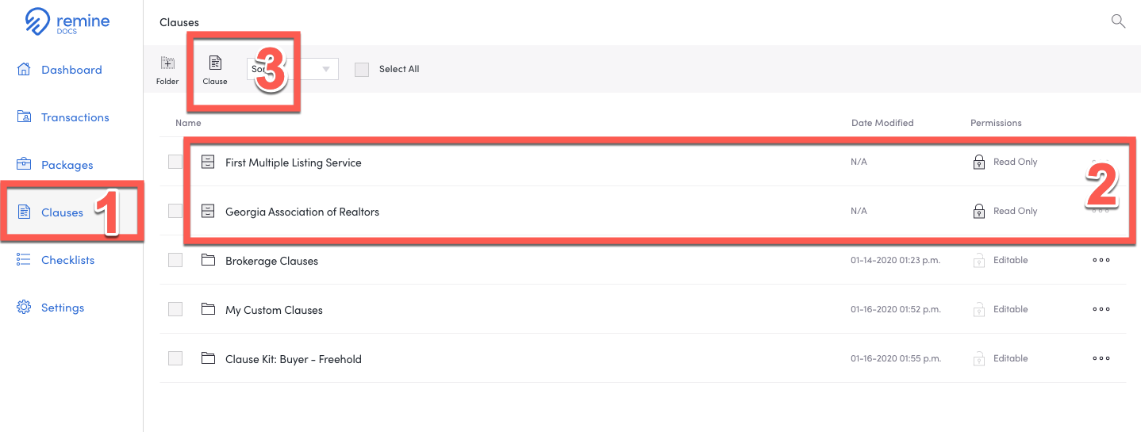The height and width of the screenshot is (432, 1141).
Task: Click lock icon for Georgia Association of Realtors
Action: point(979,211)
